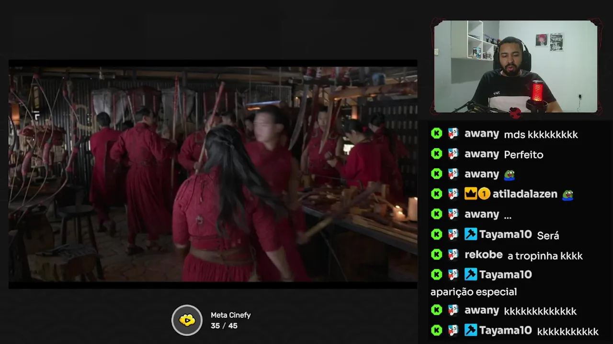
Task: Click the Kick icon beside awany's 'kkkkkkkkkkkkk' message
Action: 436,310
